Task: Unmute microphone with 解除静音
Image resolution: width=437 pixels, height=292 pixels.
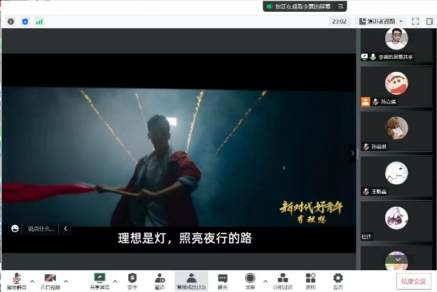Action: pos(16,281)
